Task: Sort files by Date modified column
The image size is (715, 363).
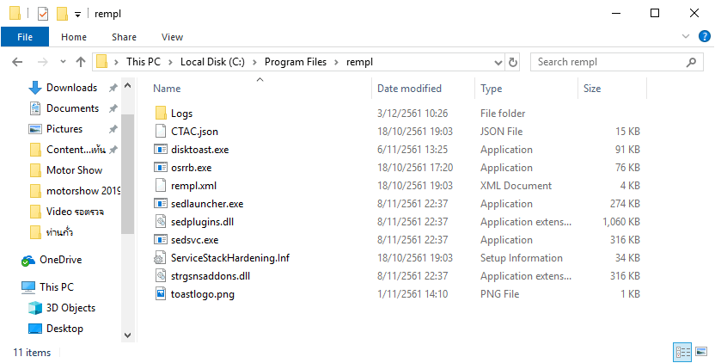Action: pyautogui.click(x=409, y=89)
